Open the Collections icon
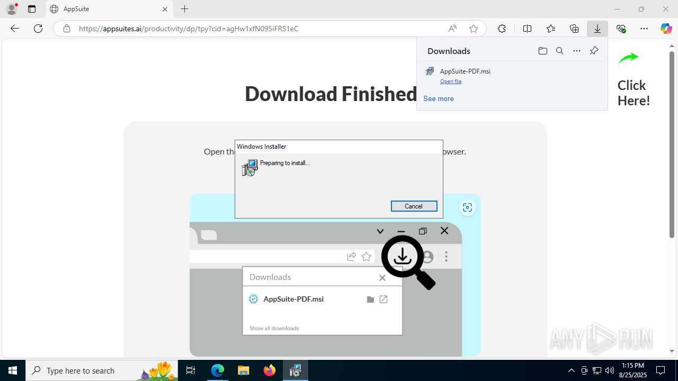The width and height of the screenshot is (678, 381). [574, 29]
